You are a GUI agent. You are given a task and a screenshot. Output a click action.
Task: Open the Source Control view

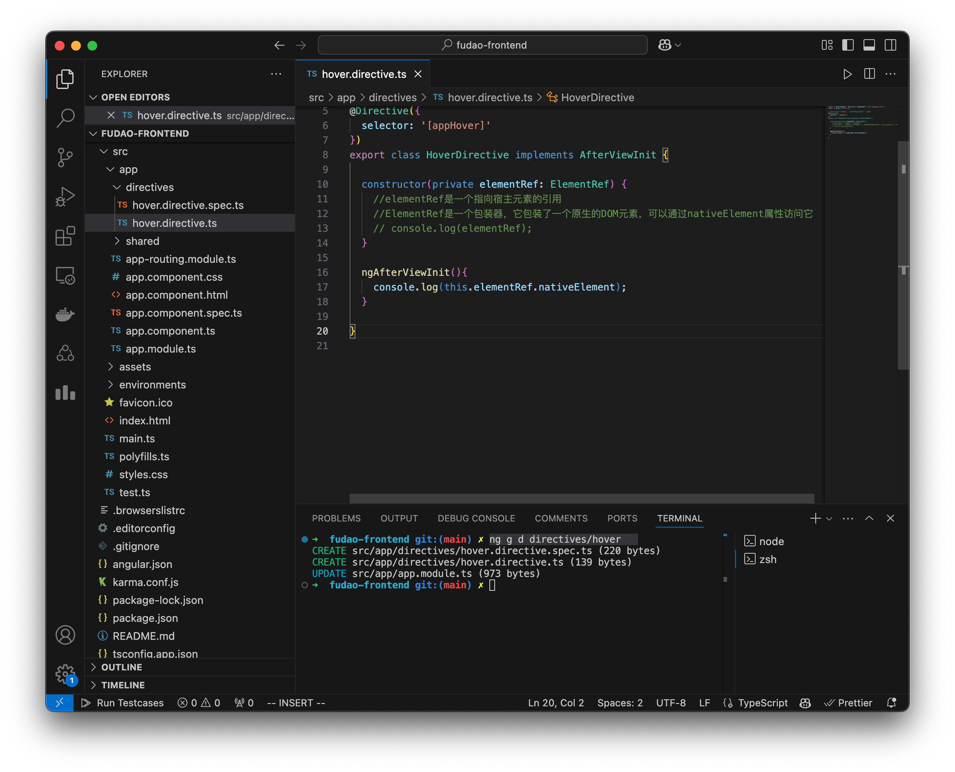pyautogui.click(x=65, y=158)
